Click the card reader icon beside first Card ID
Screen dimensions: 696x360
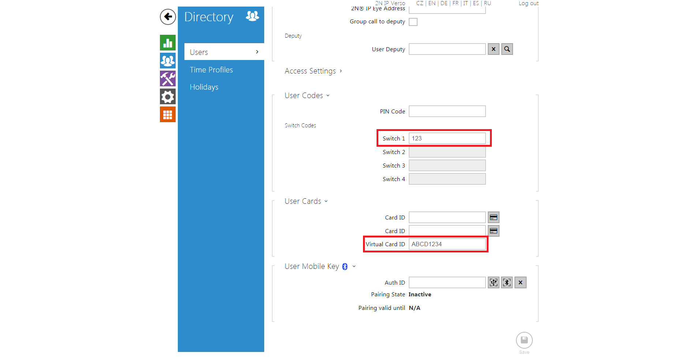[493, 218]
